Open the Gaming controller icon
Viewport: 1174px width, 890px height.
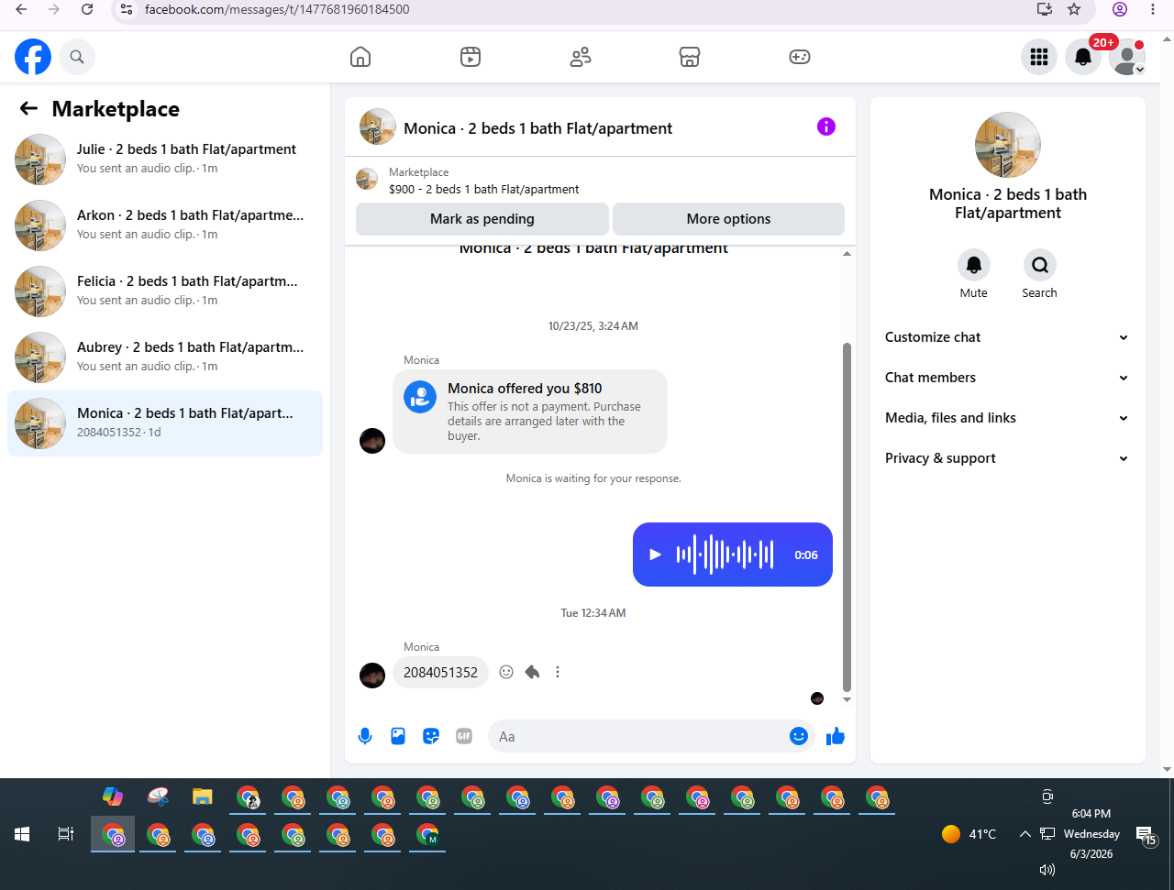coord(800,57)
